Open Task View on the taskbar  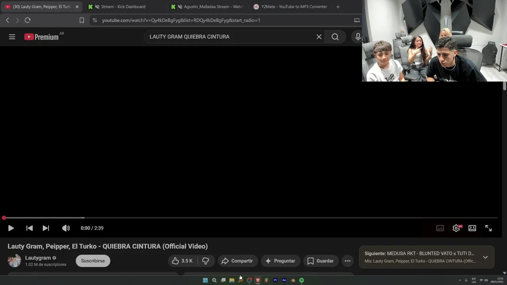[x=223, y=280]
